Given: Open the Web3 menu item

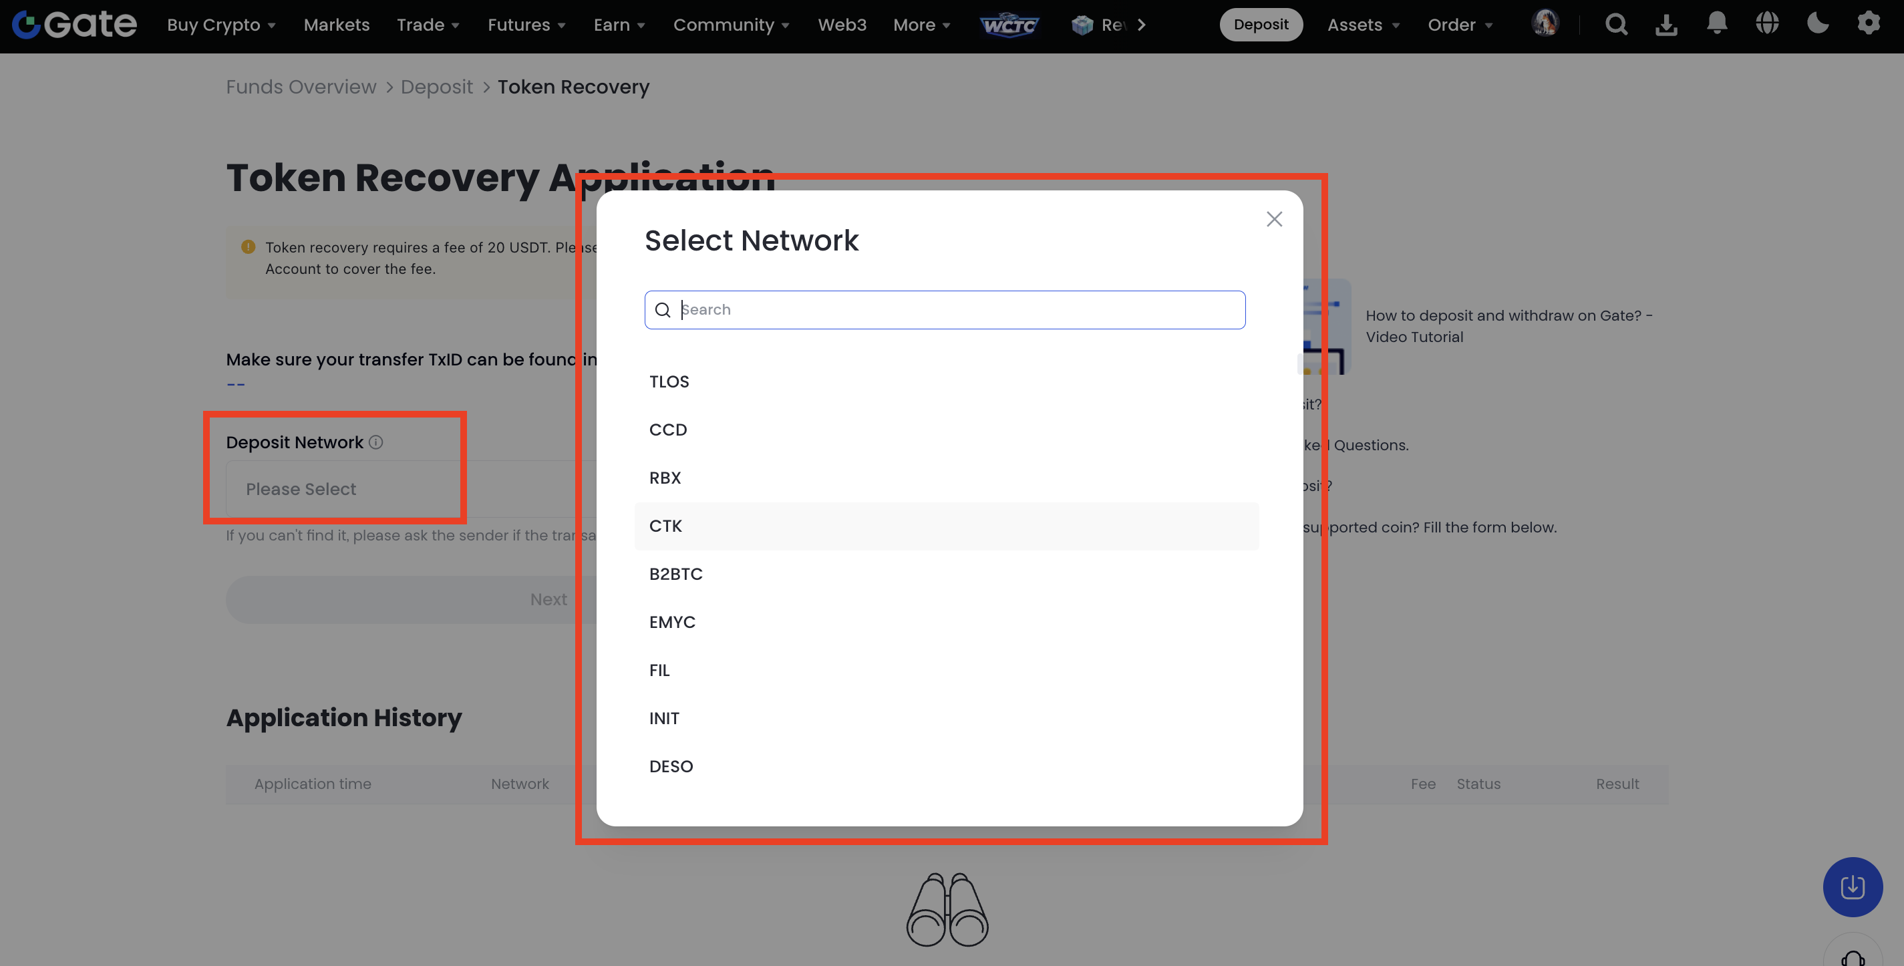Looking at the screenshot, I should click(x=841, y=25).
